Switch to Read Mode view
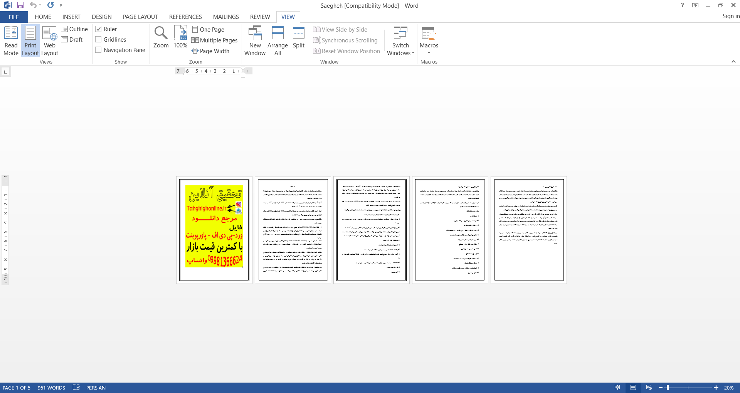The image size is (740, 393). (x=11, y=41)
